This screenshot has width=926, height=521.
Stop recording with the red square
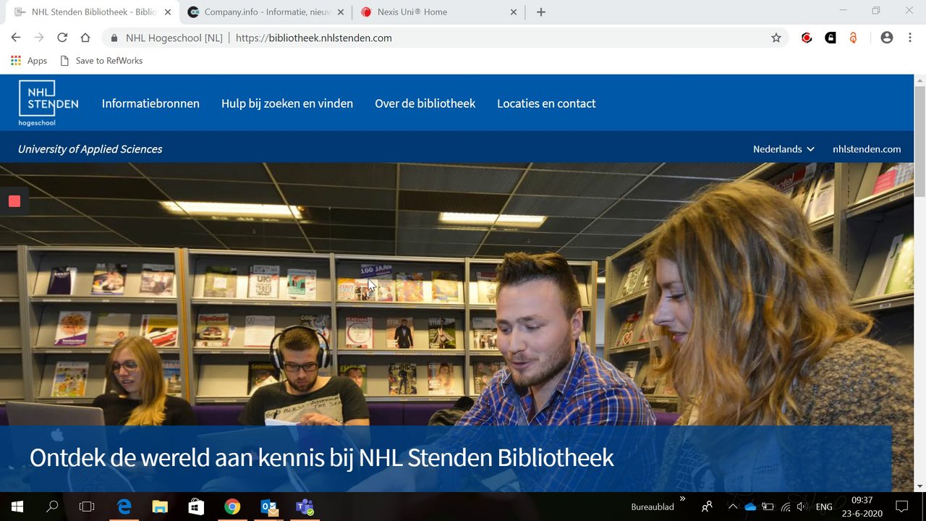point(14,201)
